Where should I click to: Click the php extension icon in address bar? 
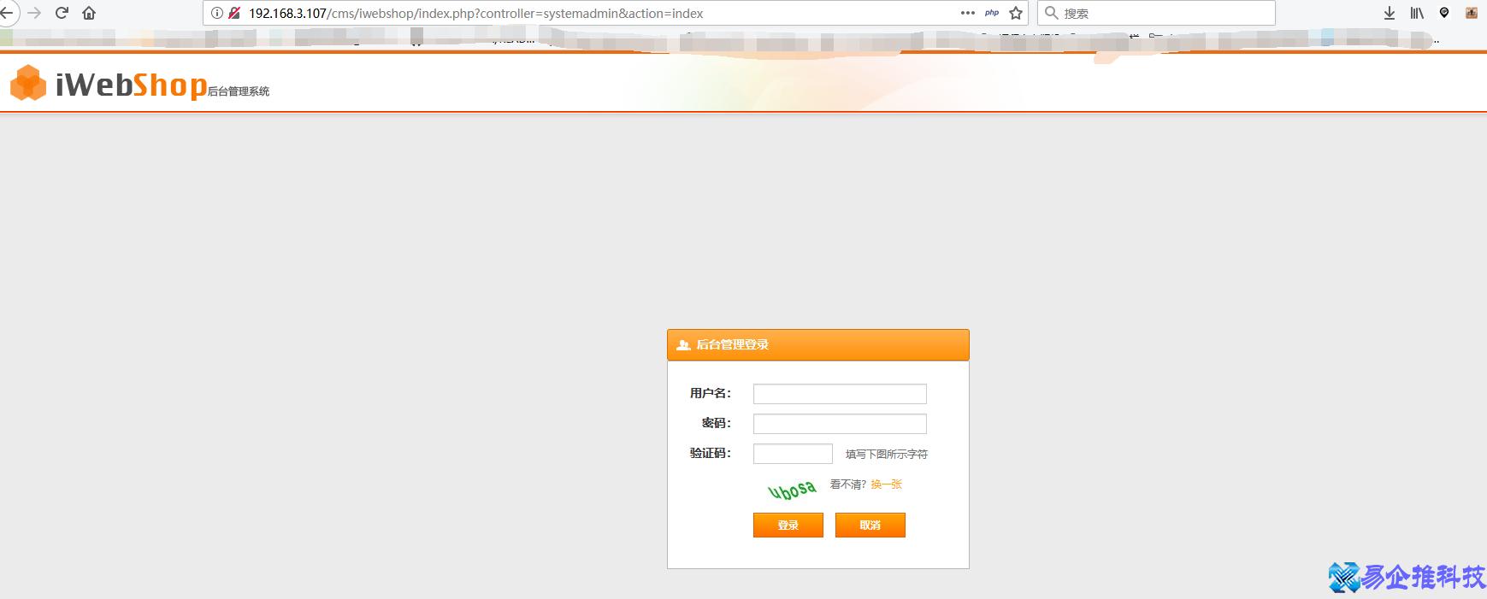point(992,13)
